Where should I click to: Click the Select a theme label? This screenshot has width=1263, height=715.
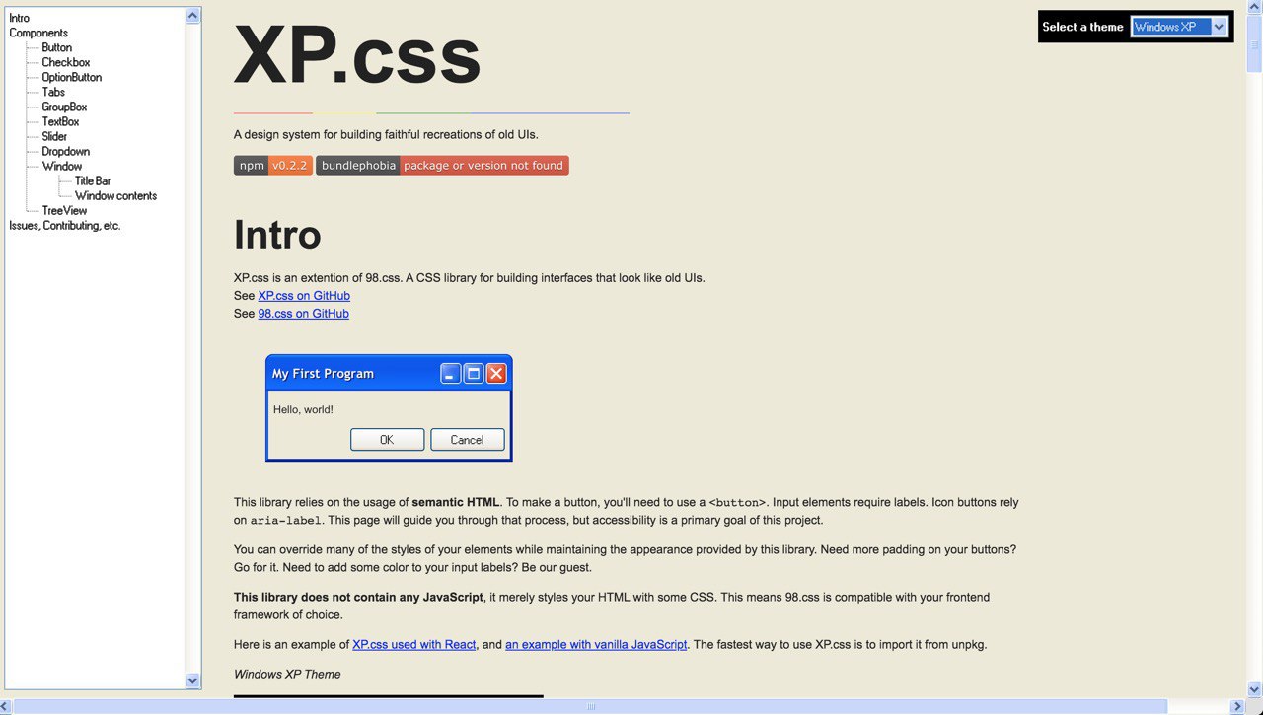(x=1082, y=27)
